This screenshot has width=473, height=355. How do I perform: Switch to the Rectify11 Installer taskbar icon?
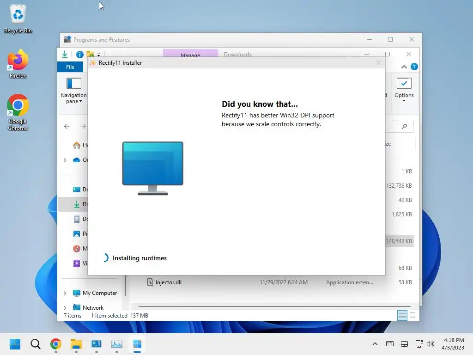coord(137,344)
